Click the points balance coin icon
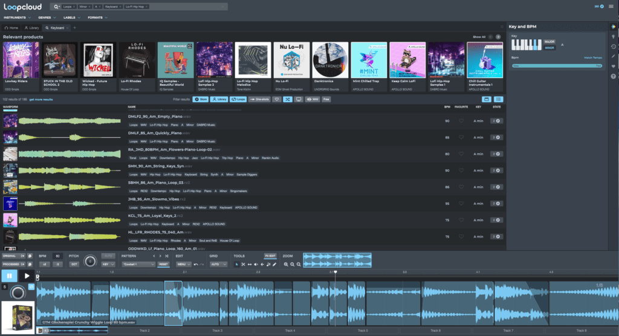 pyautogui.click(x=602, y=6)
